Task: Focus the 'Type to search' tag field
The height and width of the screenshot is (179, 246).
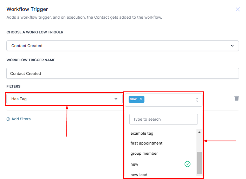Action: 163,119
